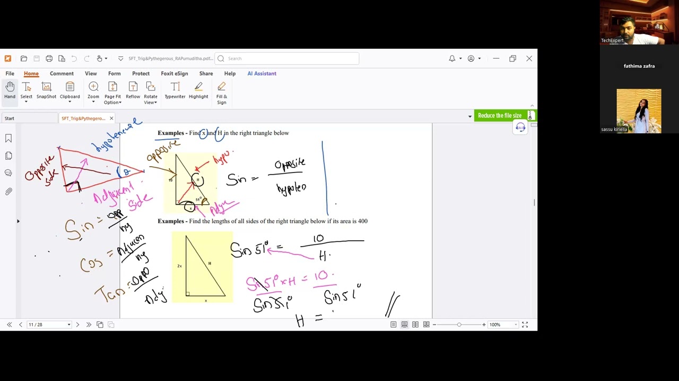Open the notifications bell

point(452,59)
